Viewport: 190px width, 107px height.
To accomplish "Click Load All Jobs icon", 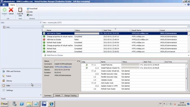I will (20, 10).
